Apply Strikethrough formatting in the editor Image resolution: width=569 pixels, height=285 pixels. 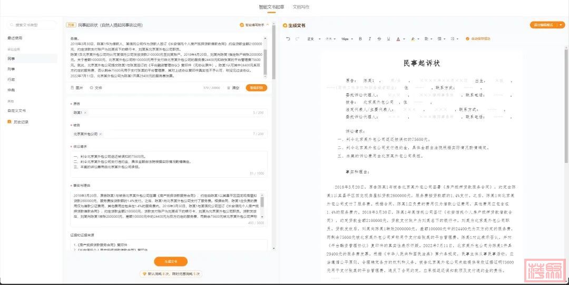click(379, 39)
